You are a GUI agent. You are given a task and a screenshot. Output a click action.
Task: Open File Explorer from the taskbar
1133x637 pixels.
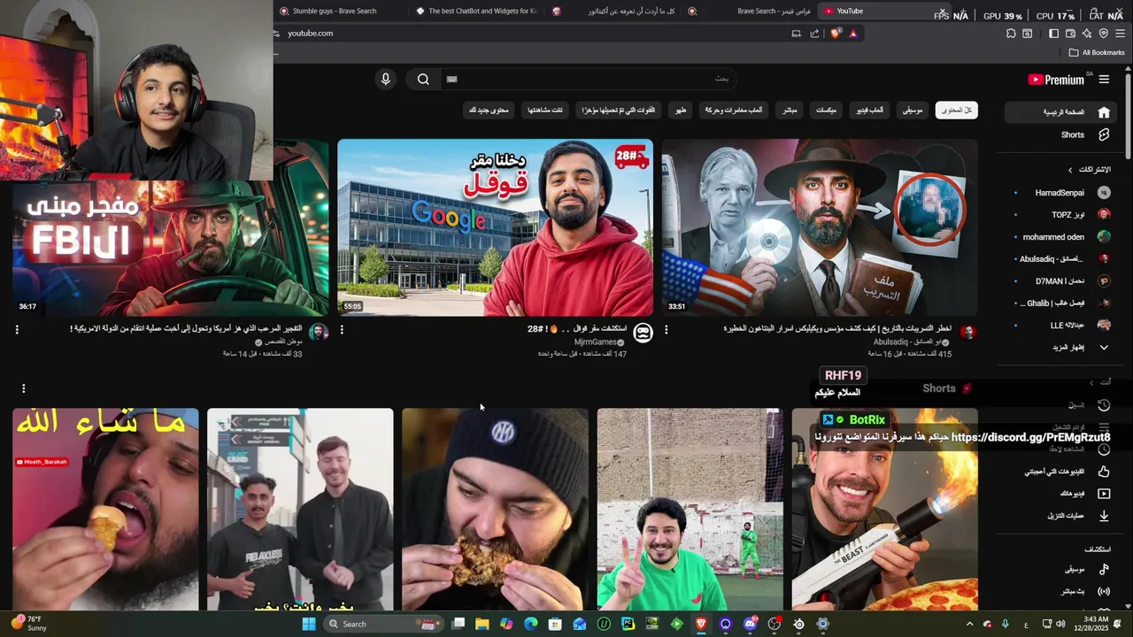[482, 624]
